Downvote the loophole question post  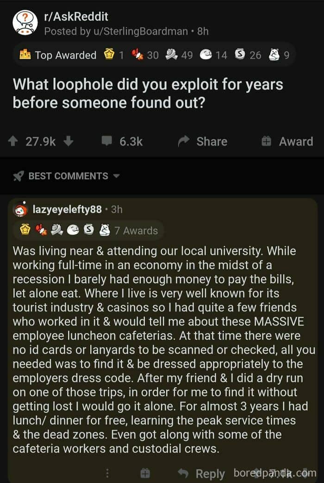point(69,141)
